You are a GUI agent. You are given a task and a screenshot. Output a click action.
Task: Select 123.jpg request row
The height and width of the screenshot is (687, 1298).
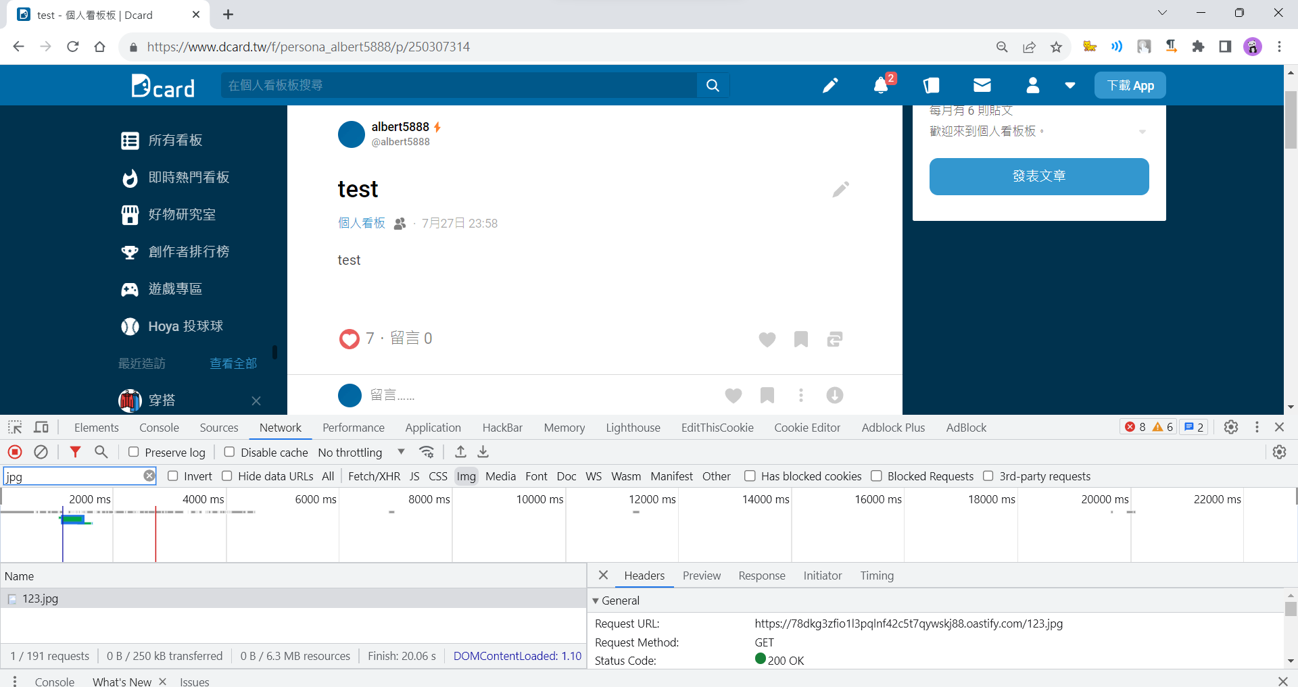(x=293, y=599)
